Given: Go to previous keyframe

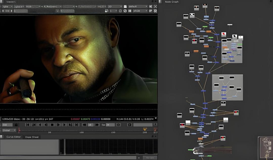Looking at the screenshot, I should coord(34,125).
